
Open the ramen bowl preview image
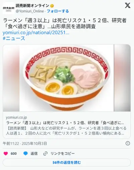click(67, 78)
